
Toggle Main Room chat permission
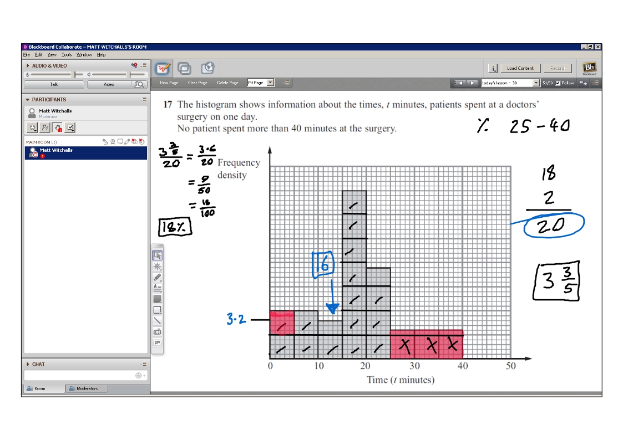point(120,142)
